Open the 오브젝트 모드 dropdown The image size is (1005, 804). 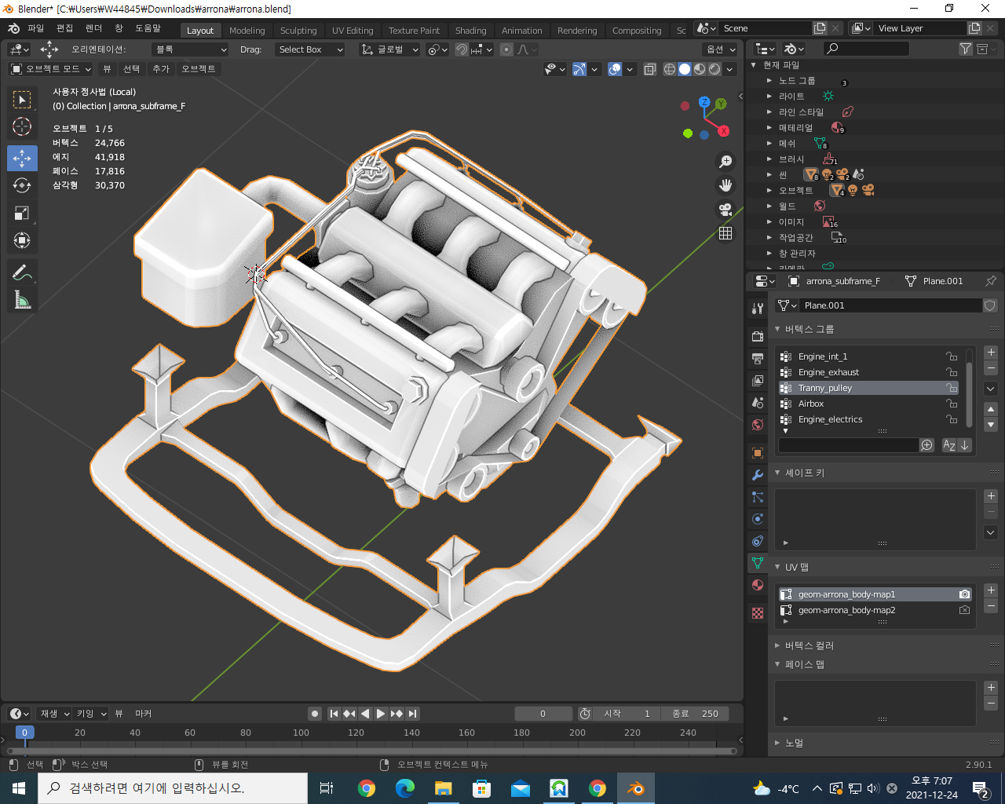[x=51, y=69]
